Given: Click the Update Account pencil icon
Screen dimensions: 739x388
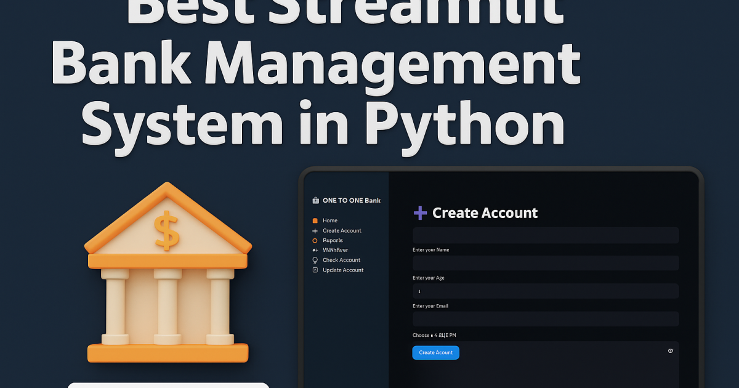Looking at the screenshot, I should coord(315,270).
